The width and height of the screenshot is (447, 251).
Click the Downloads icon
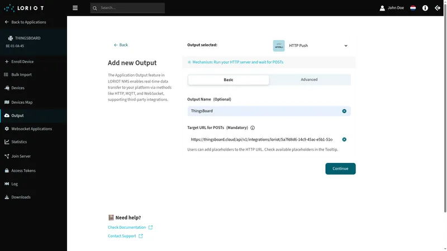coord(7,197)
